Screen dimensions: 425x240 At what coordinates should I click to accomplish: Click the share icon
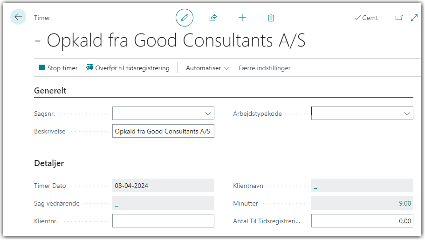pos(213,18)
